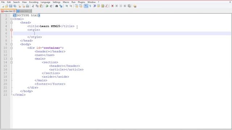
Task: Click the last toolbar icon after macro buttons
Action: [x=135, y=6]
